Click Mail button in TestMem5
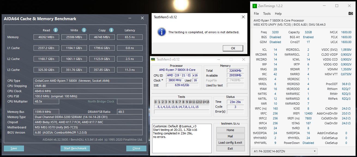Screen dimensions: 357x157 230,136
